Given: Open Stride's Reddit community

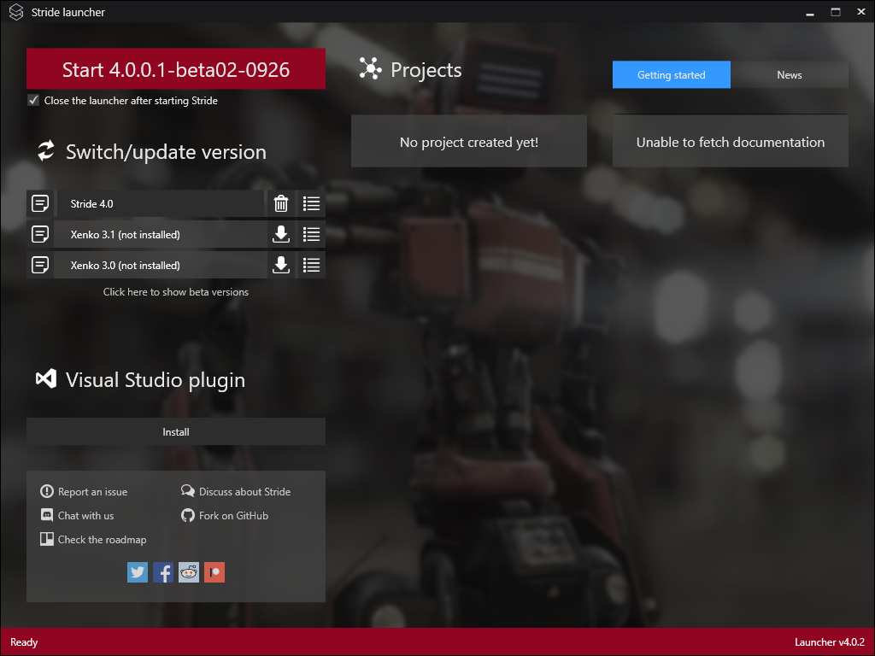Looking at the screenshot, I should [x=188, y=571].
